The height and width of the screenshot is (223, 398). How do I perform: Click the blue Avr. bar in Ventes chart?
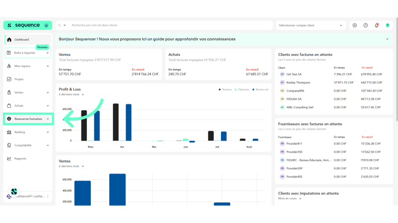(117, 190)
